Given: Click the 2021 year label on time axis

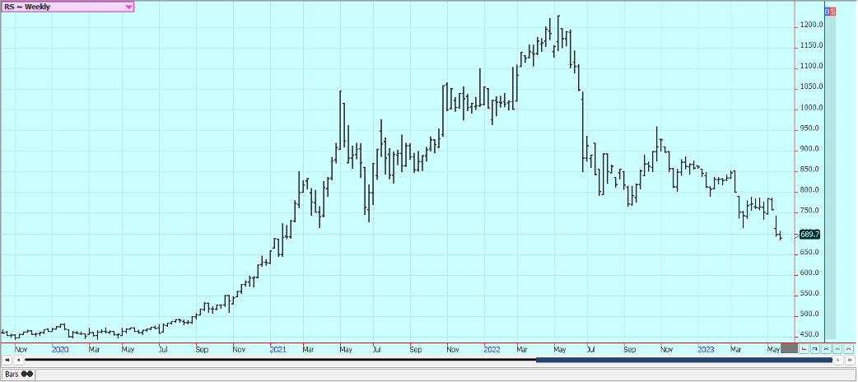Looking at the screenshot, I should point(278,348).
